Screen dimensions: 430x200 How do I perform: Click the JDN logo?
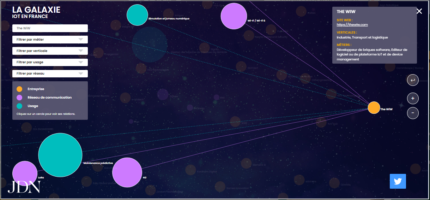(24, 187)
